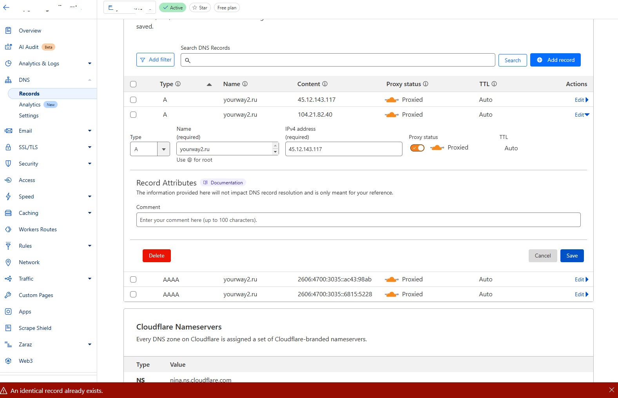This screenshot has height=398, width=618.
Task: Click the Email envelope icon
Action: [8, 131]
